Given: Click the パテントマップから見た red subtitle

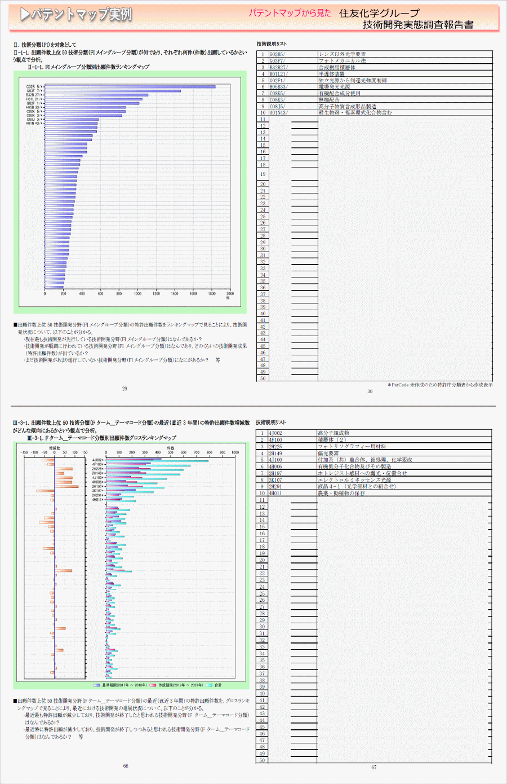Looking at the screenshot, I should point(290,13).
